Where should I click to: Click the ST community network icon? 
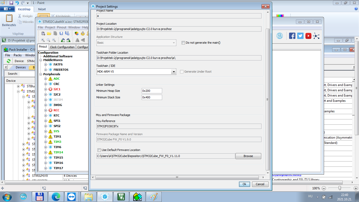316,36
